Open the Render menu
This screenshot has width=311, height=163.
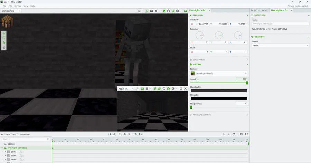[x=17, y=6]
